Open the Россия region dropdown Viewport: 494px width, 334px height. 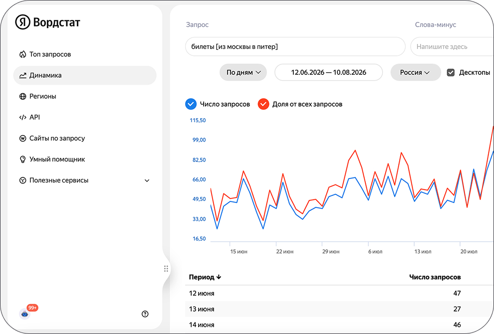(416, 72)
